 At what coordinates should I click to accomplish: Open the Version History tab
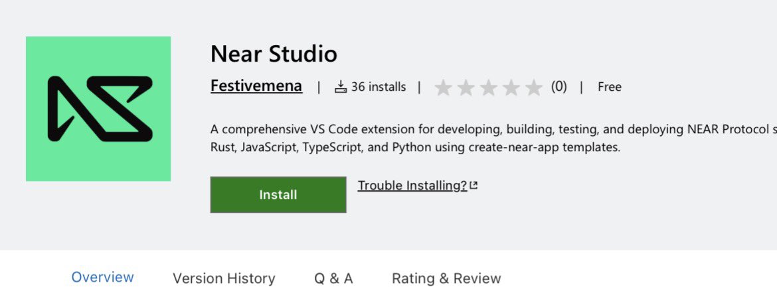pyautogui.click(x=224, y=278)
